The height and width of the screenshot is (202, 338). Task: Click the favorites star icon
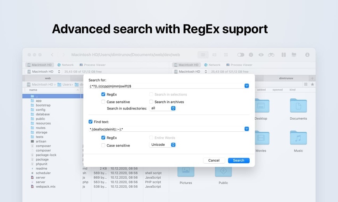[312, 84]
